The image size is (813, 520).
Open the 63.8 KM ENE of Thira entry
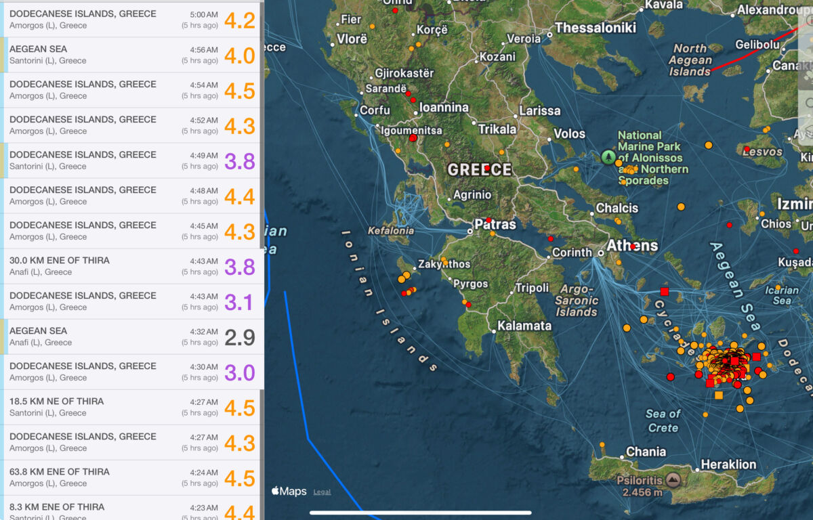132,477
